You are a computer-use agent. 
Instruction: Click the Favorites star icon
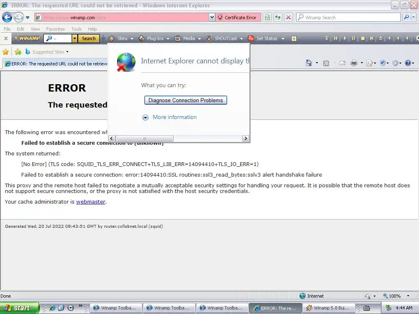click(x=6, y=52)
